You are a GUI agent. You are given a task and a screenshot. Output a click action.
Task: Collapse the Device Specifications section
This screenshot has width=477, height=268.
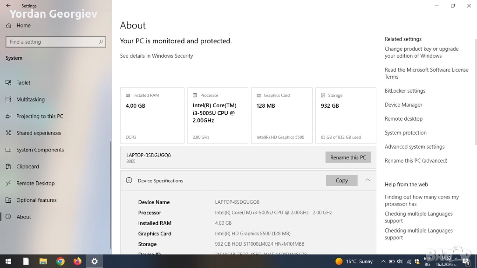point(368,180)
